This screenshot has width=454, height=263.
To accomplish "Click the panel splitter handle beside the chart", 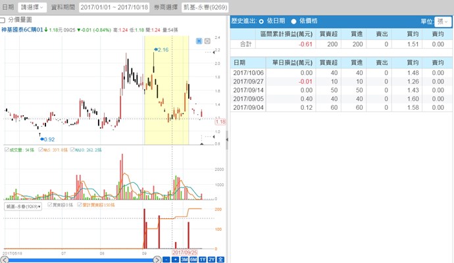I will (227, 139).
